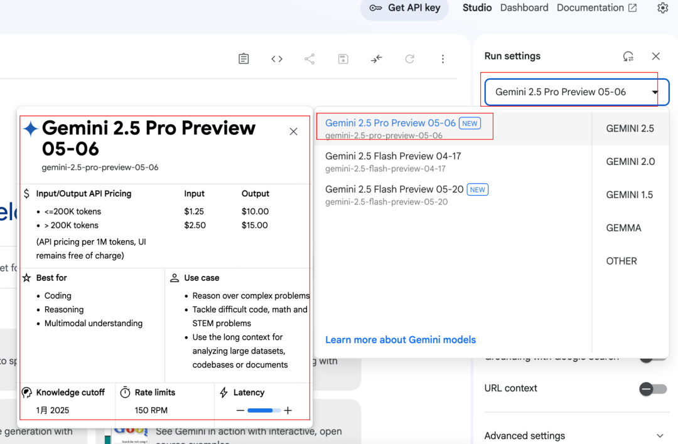Toggle the URL context switch
The height and width of the screenshot is (444, 678).
tap(653, 389)
